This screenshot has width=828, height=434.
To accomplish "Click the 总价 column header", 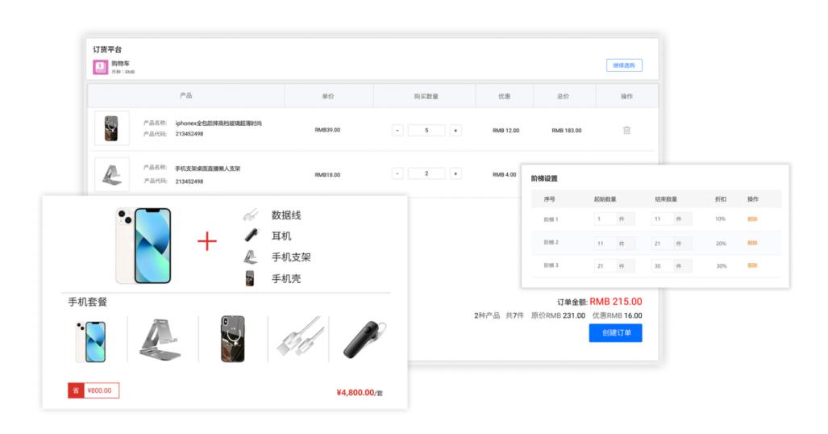I will 563,96.
